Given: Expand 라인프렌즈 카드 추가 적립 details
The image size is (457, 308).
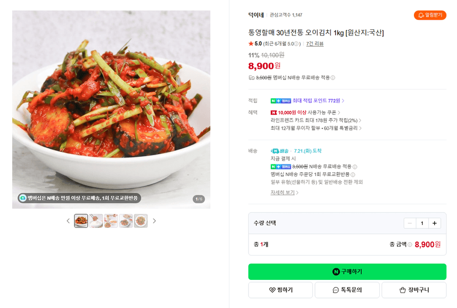Looking at the screenshot, I should click(x=316, y=120).
